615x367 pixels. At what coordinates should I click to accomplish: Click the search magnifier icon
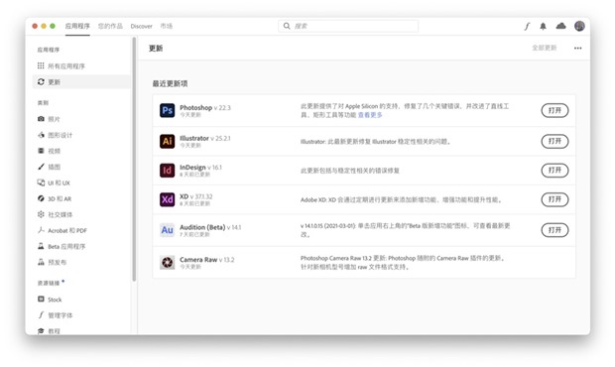[x=287, y=26]
